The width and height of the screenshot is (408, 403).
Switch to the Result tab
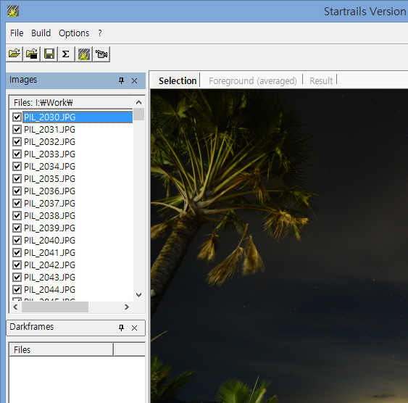click(x=321, y=80)
